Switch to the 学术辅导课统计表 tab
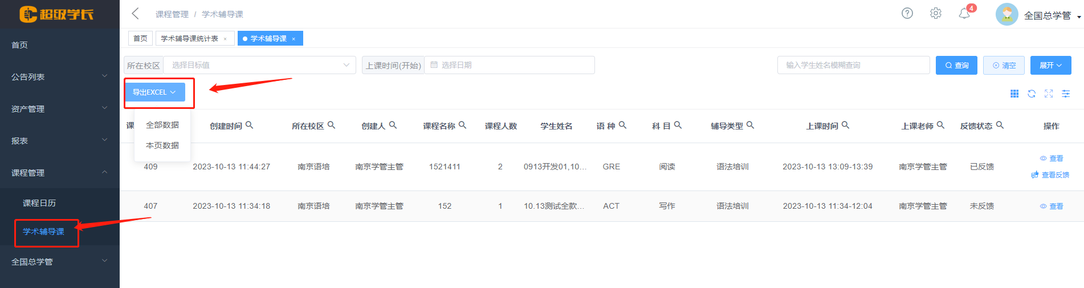Screen dimensions: 1084x288 pyautogui.click(x=190, y=38)
